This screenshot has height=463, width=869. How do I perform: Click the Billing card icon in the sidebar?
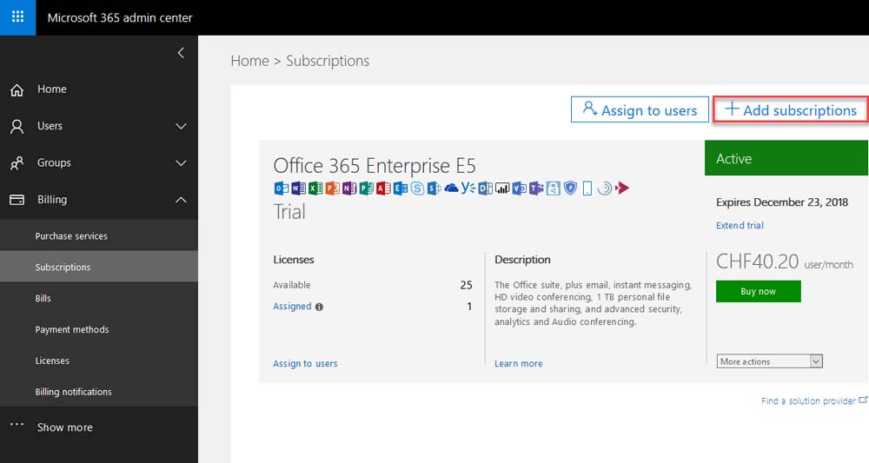(17, 200)
